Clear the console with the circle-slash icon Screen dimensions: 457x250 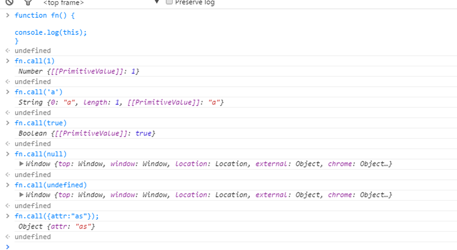(x=10, y=2)
